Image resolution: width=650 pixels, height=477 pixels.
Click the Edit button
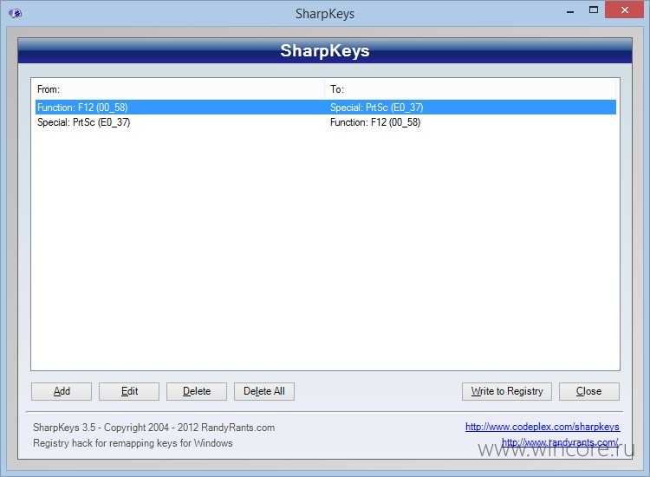[x=129, y=391]
